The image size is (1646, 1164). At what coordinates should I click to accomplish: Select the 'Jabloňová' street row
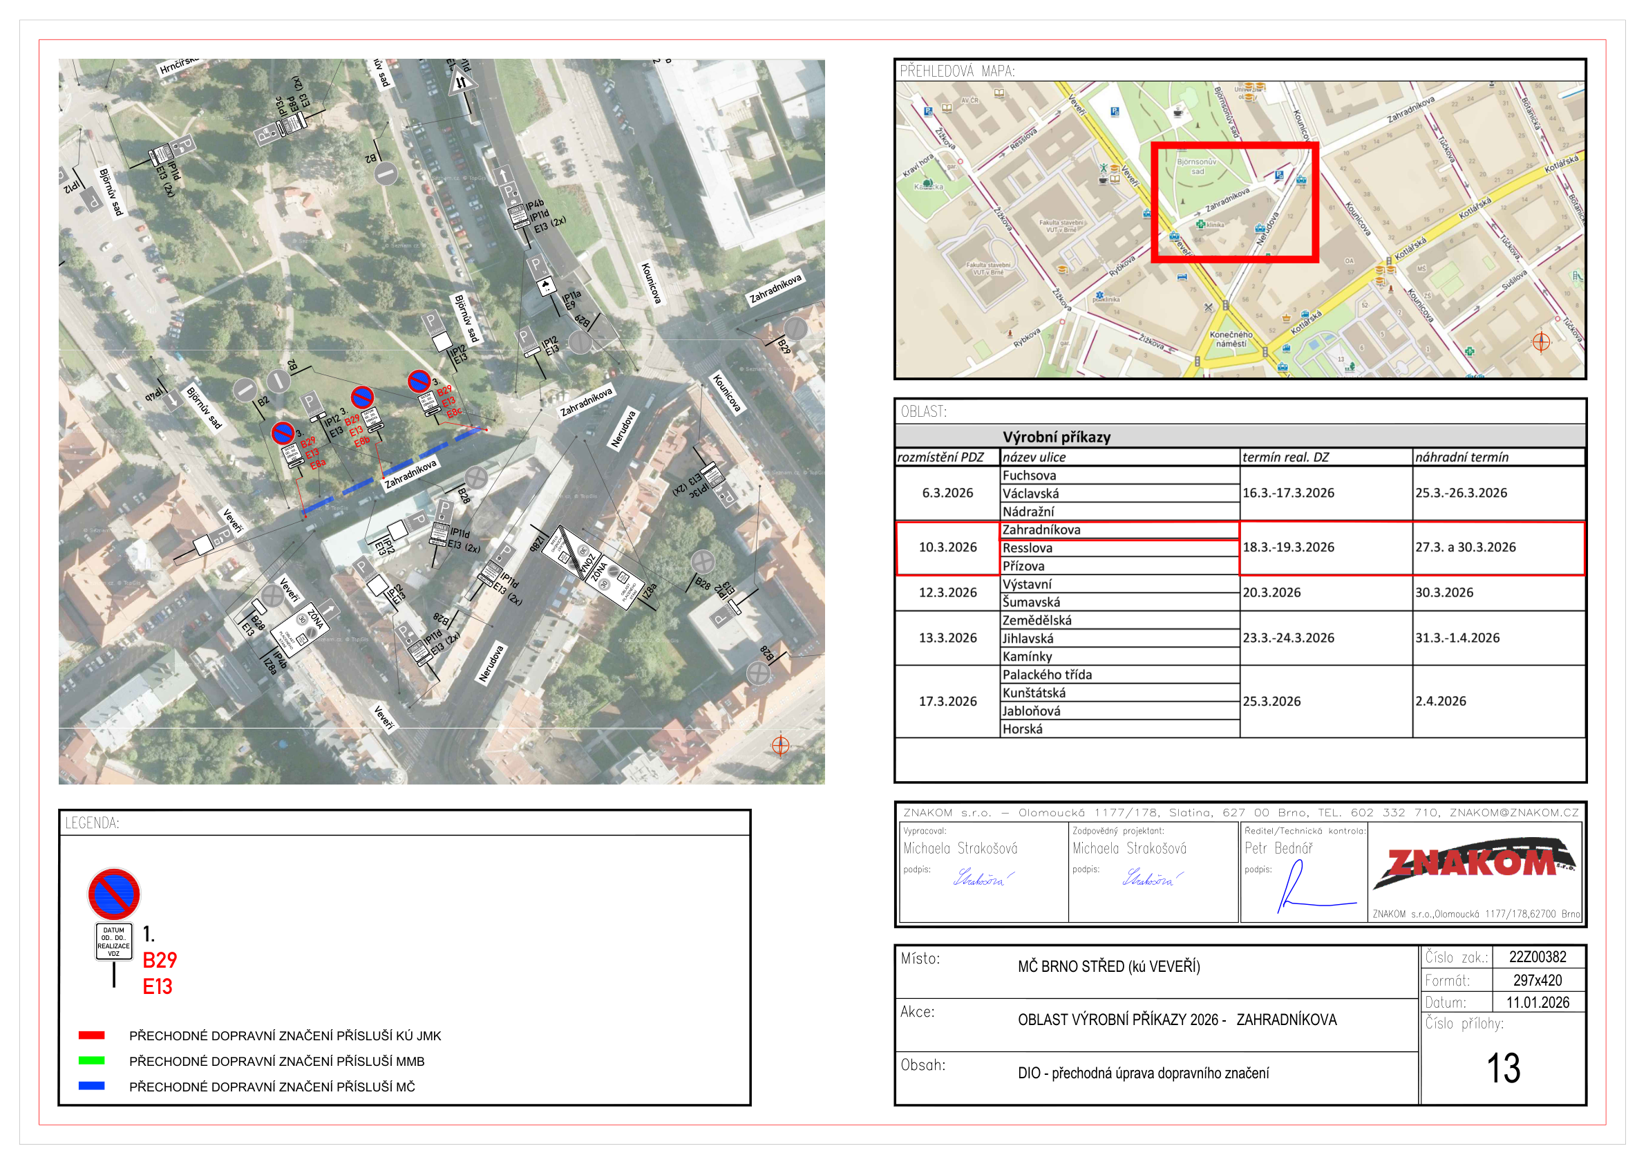pyautogui.click(x=1121, y=711)
